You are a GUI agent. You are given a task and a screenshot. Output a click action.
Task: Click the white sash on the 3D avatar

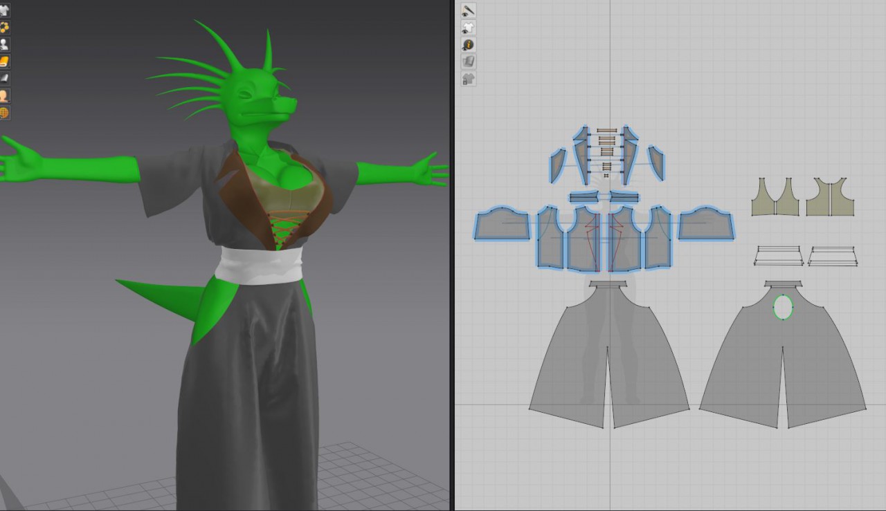260,266
